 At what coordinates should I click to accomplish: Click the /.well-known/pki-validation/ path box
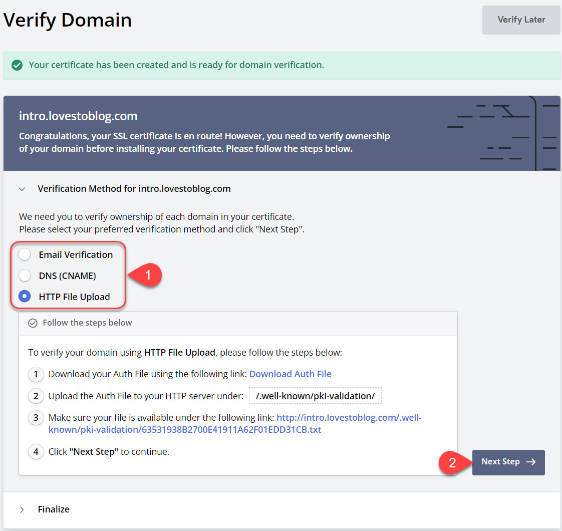click(x=315, y=396)
